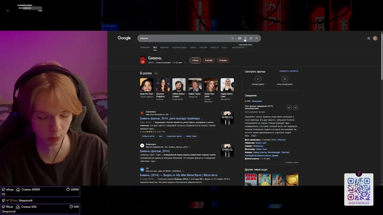Screen dimensions: 383x215
Task: Click the Google logo
Action: pos(124,38)
